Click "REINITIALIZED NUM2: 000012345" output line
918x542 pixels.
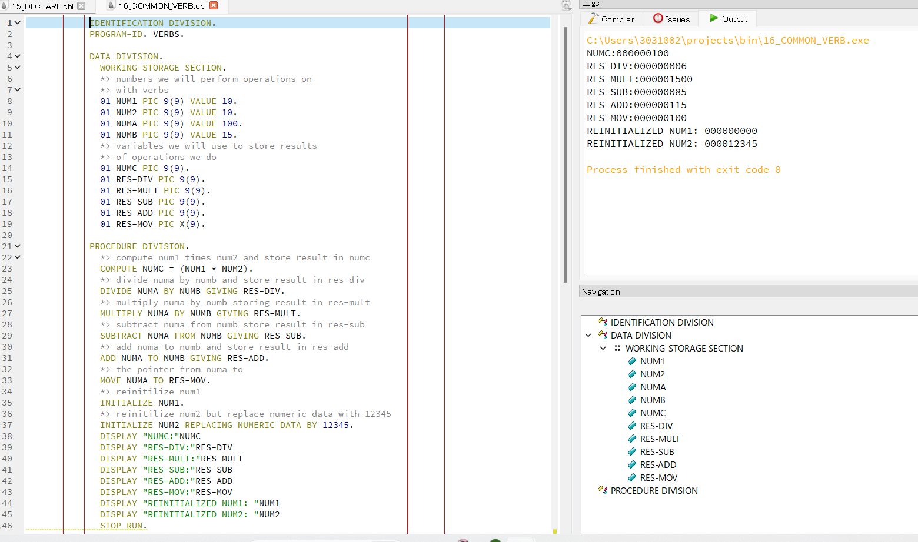coord(671,144)
